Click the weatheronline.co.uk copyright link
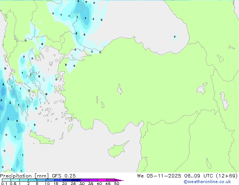239x185 pixels. (x=207, y=182)
